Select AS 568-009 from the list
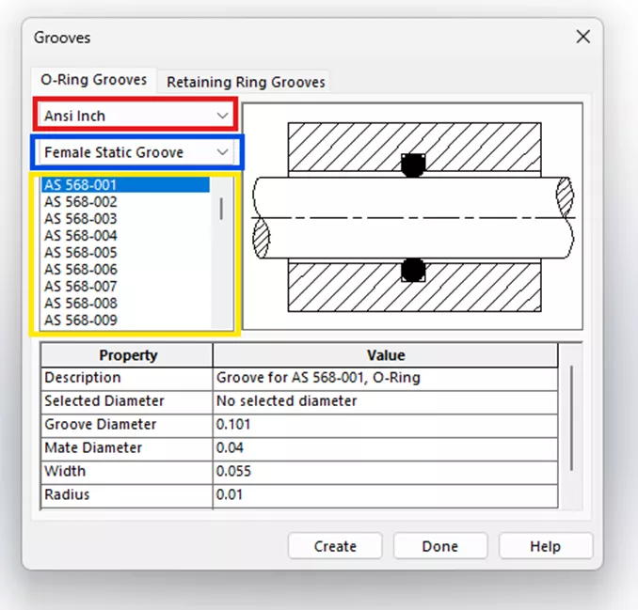 click(x=125, y=321)
